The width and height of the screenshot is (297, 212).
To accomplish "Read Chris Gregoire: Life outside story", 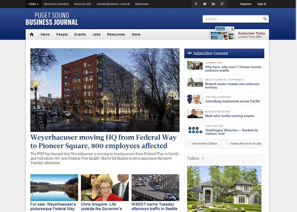I will [x=101, y=207].
